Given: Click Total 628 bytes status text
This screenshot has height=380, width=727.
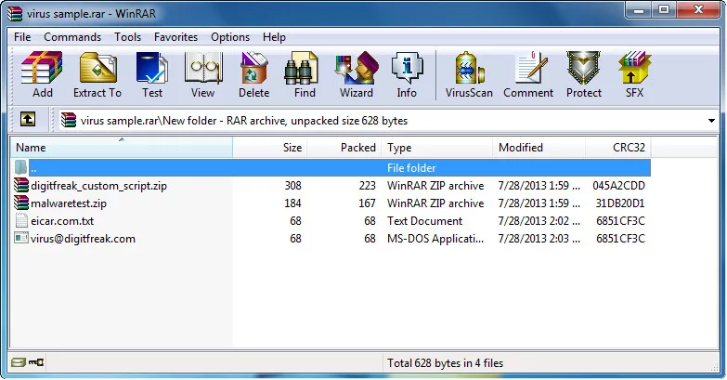Looking at the screenshot, I should point(445,363).
